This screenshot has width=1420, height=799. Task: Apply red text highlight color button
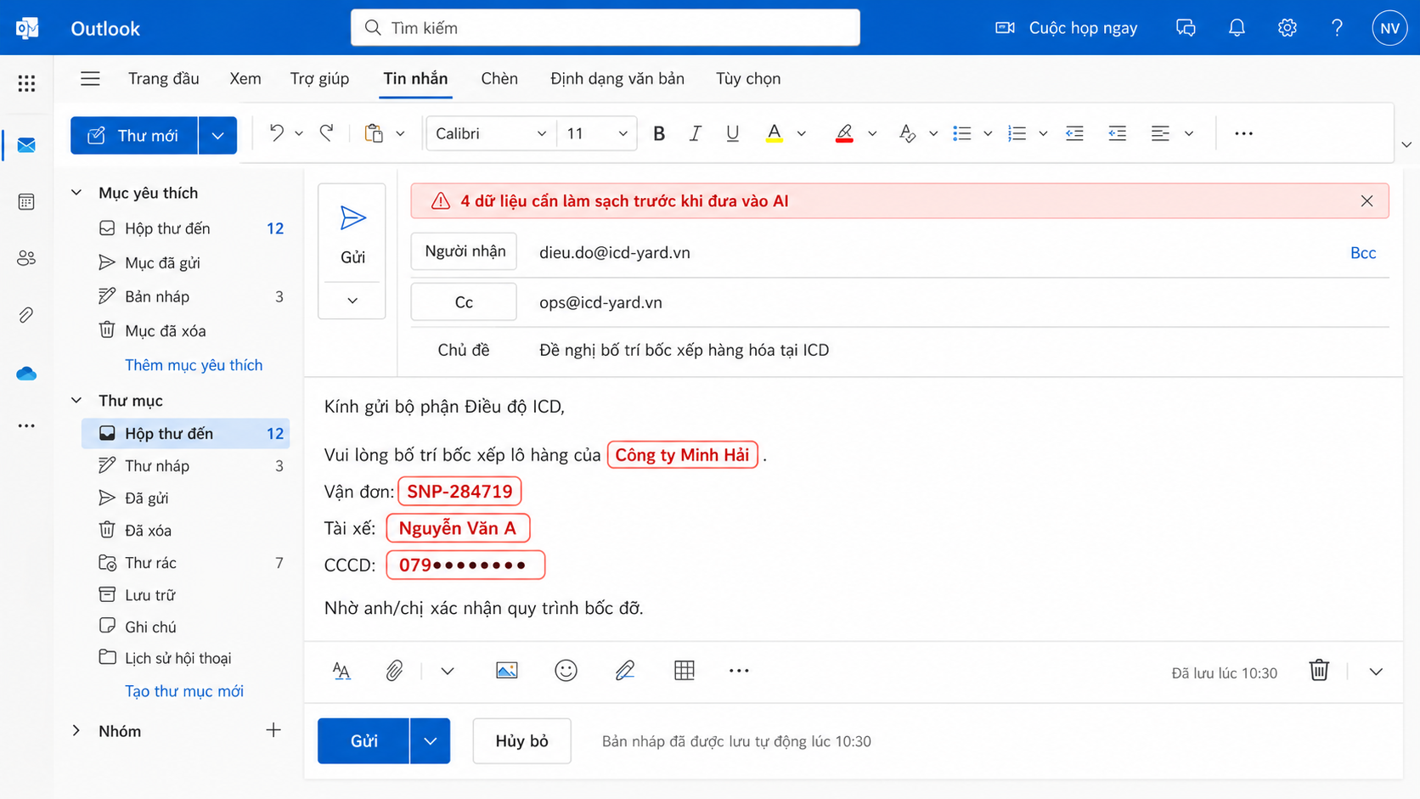click(844, 133)
